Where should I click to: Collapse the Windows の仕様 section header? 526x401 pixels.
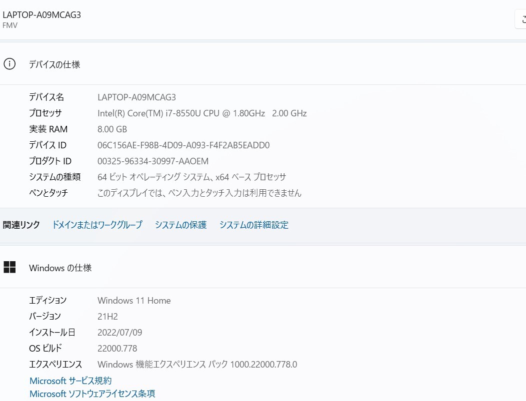click(x=263, y=267)
